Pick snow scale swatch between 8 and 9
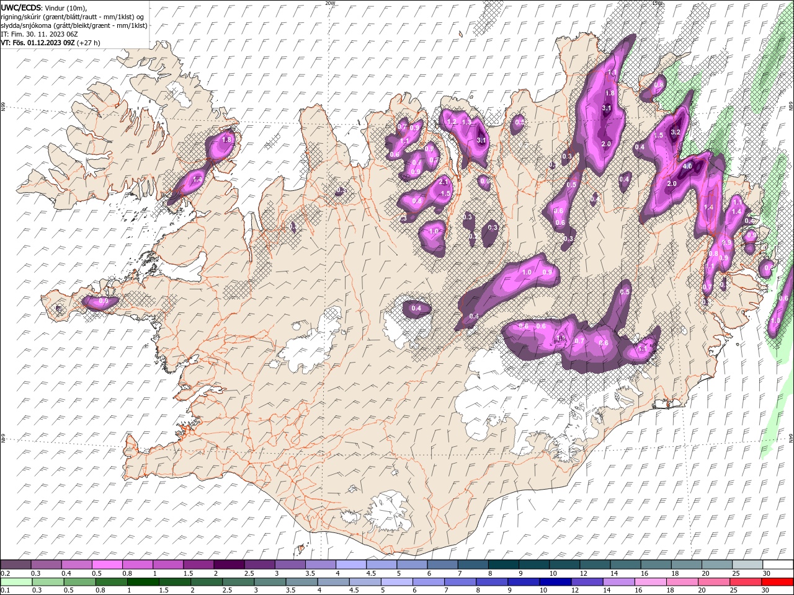Screen dimensions: 794x595 503,565
